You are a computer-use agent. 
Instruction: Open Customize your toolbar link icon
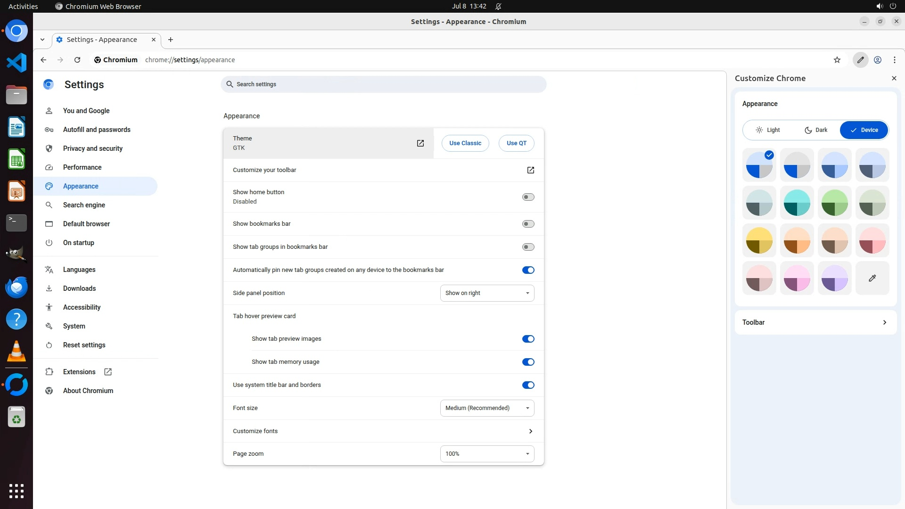[530, 170]
